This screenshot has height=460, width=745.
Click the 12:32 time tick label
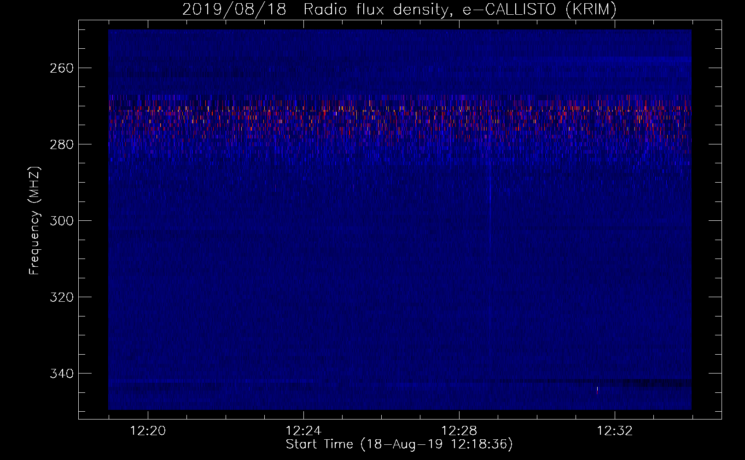click(615, 431)
